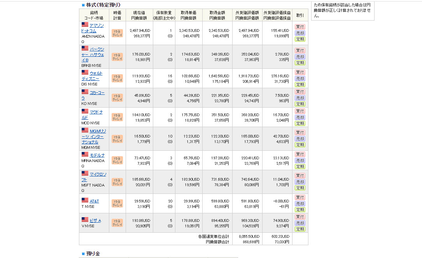Click the 預り金 section heading
The width and height of the screenshot is (422, 258).
(93, 253)
